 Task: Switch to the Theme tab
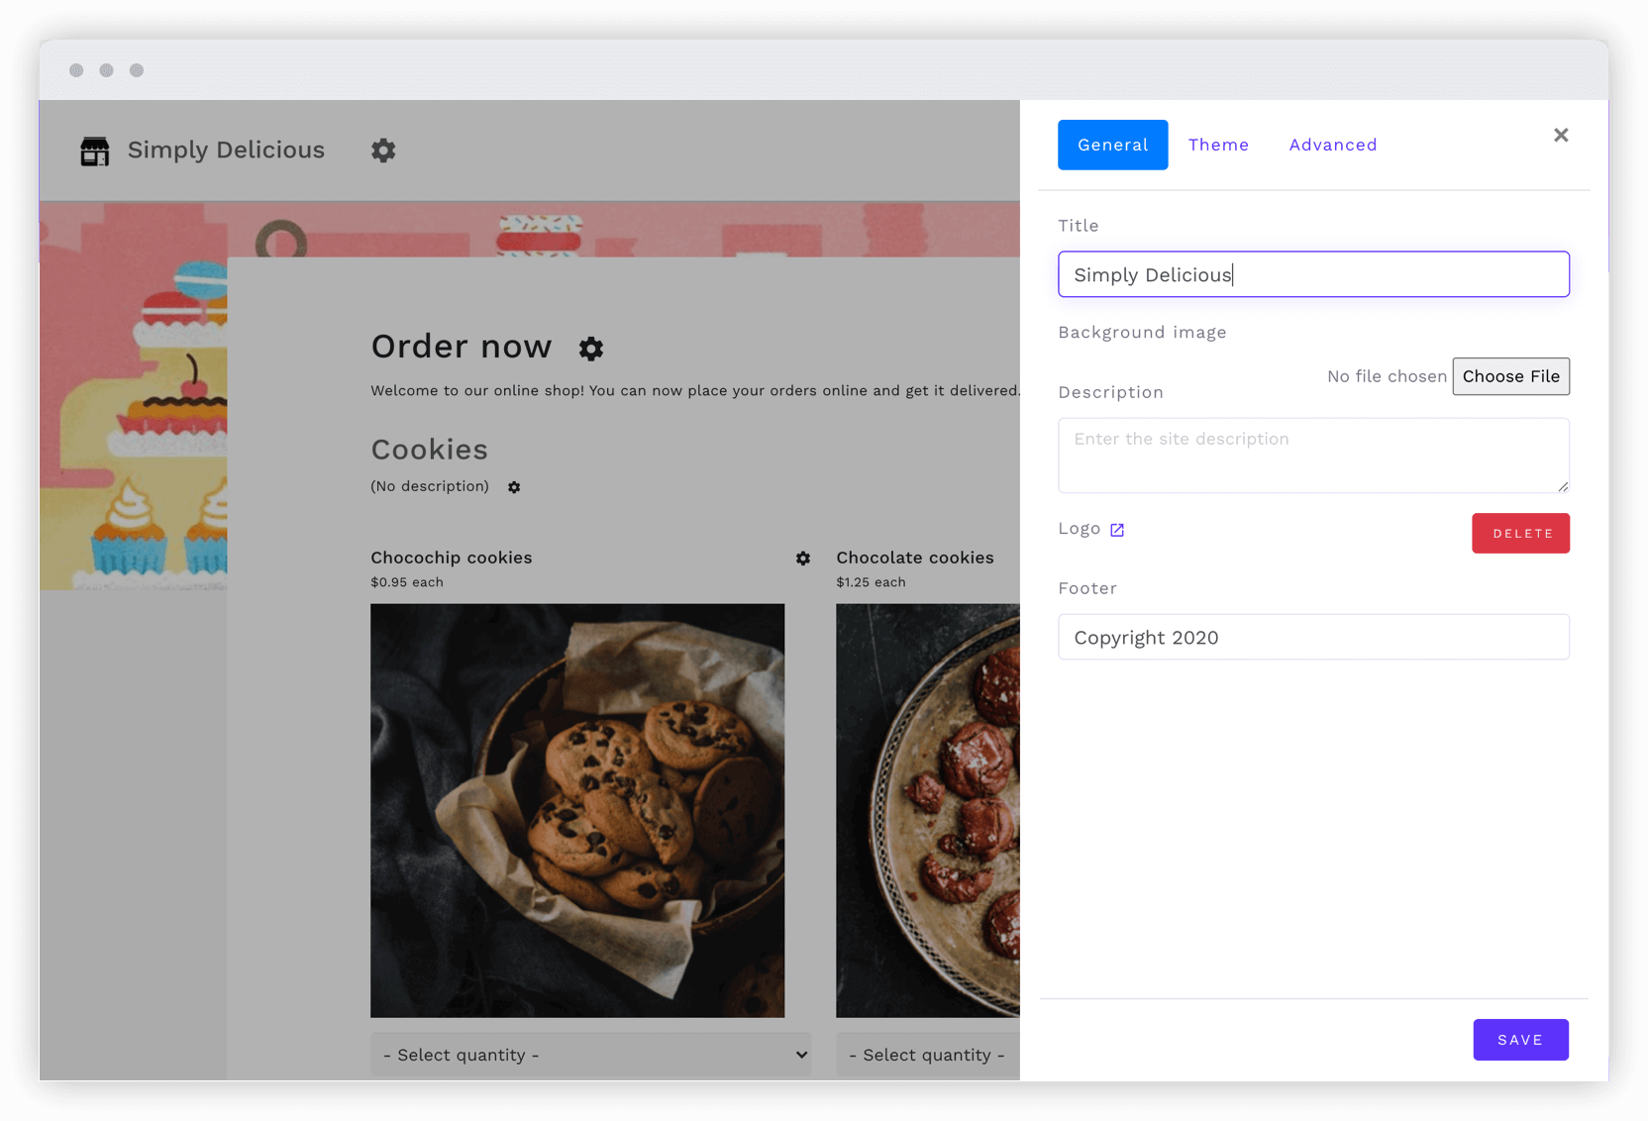click(1218, 145)
